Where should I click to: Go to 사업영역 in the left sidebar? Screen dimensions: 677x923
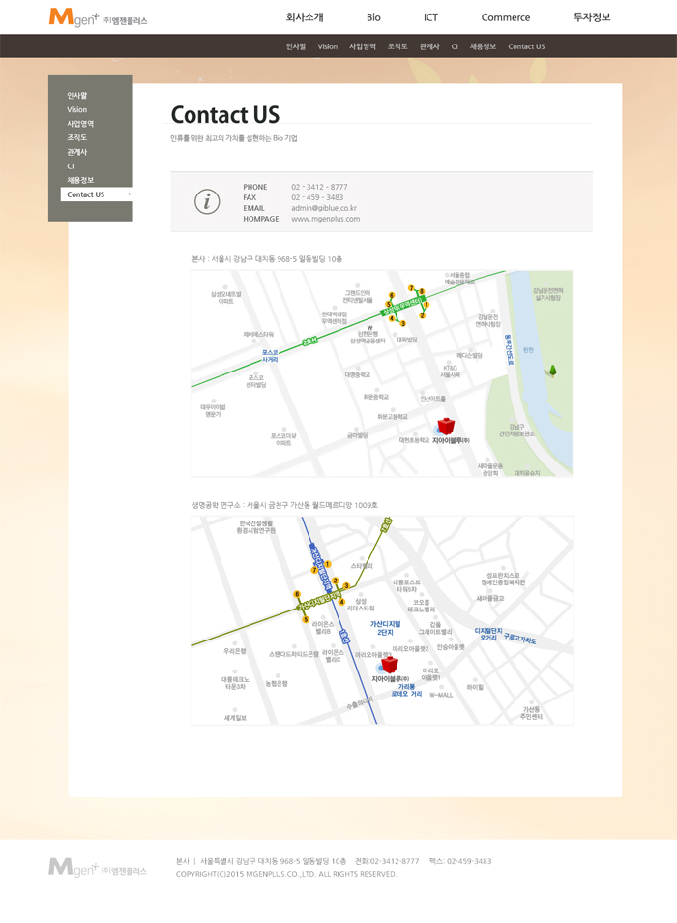80,124
